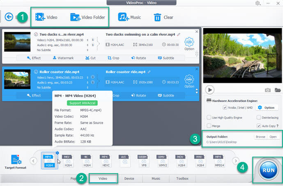Image resolution: width=283 pixels, height=186 pixels.
Task: Select WMV WMV2 format
Action: point(163,161)
